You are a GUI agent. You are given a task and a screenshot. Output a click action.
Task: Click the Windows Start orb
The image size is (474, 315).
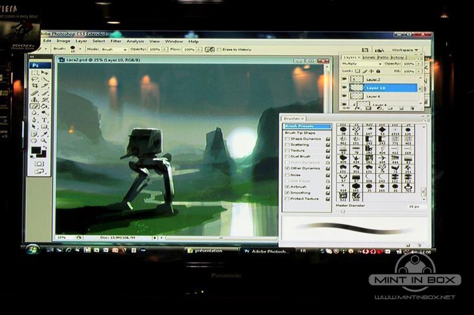pyautogui.click(x=32, y=250)
